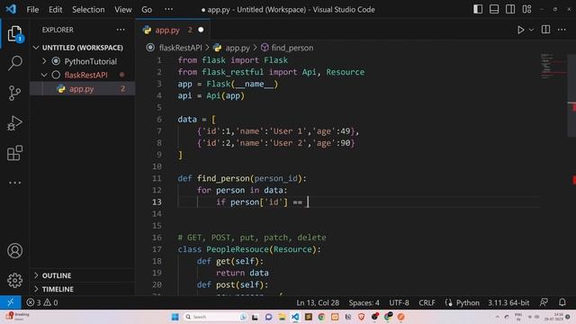Expand the PythonTutorial folder
Screen dimensions: 576x324
point(44,61)
